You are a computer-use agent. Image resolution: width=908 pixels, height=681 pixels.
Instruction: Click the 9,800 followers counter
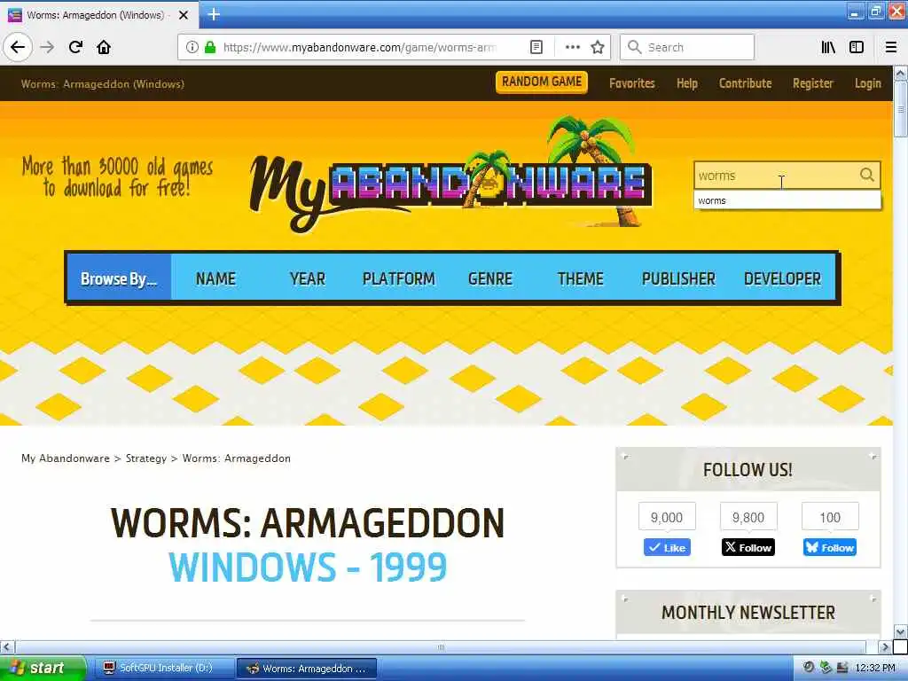coord(748,517)
